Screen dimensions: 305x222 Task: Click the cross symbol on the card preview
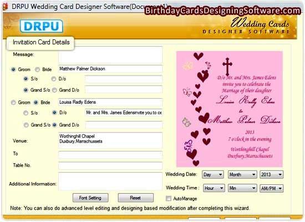coord(227,67)
